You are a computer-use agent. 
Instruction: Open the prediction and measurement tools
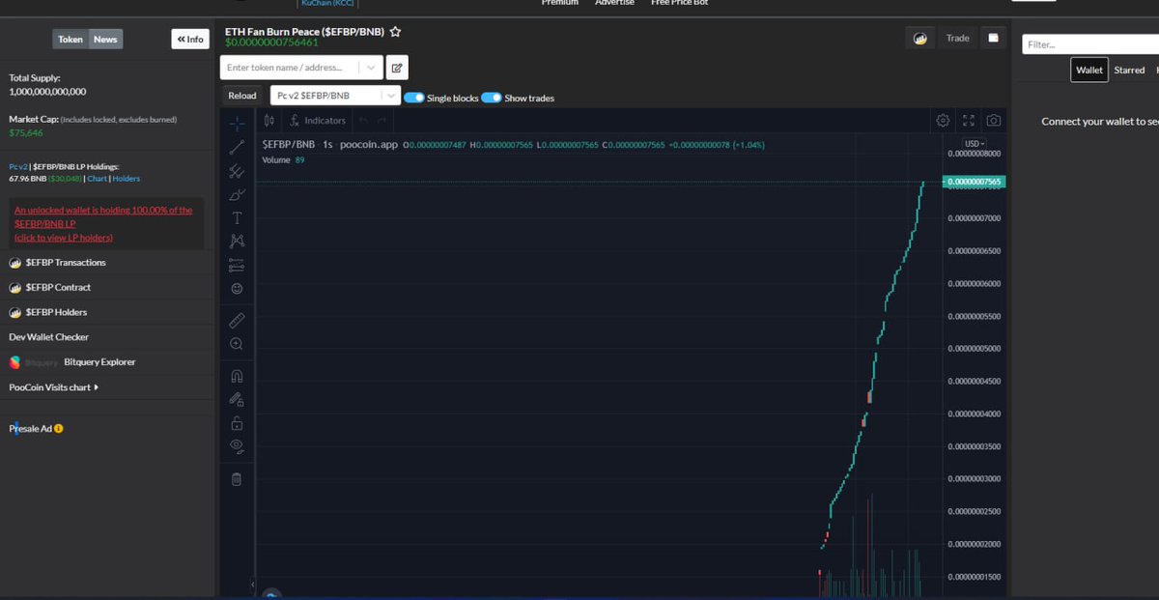237,265
